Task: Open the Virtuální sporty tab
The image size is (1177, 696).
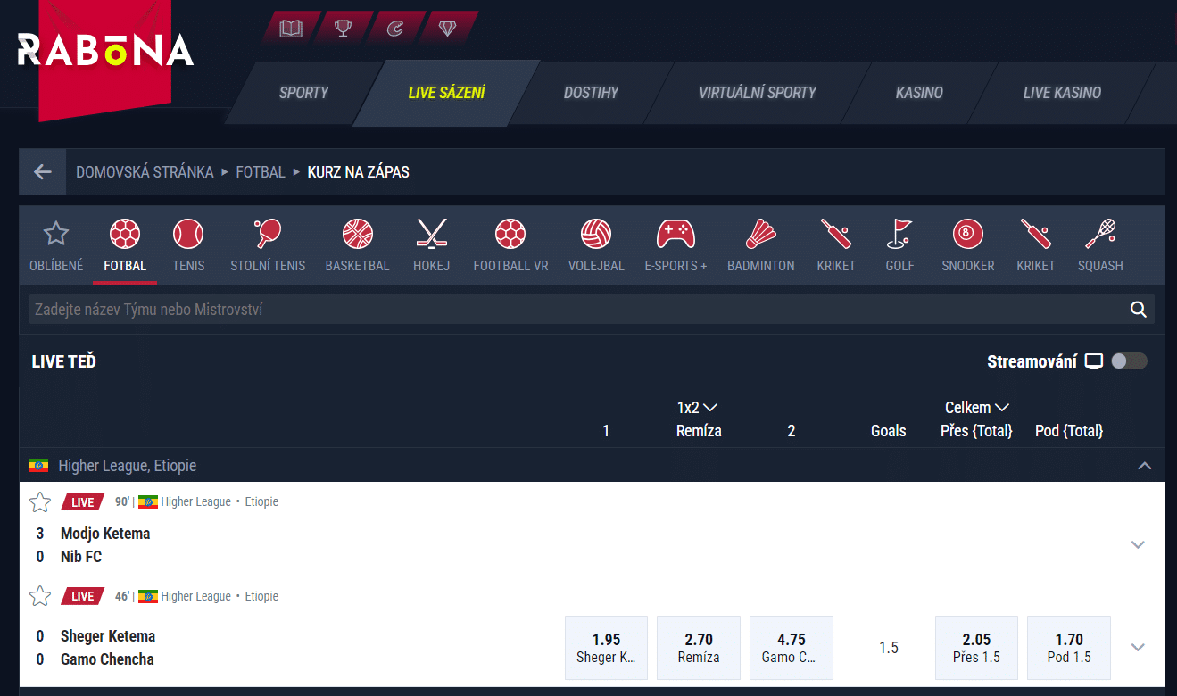Action: coord(757,93)
